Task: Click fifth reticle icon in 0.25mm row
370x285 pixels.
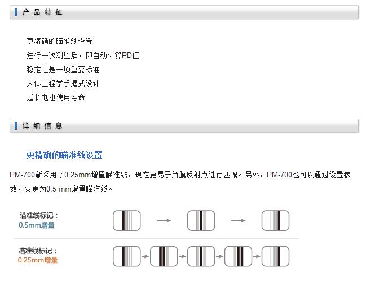Action: coord(276,256)
